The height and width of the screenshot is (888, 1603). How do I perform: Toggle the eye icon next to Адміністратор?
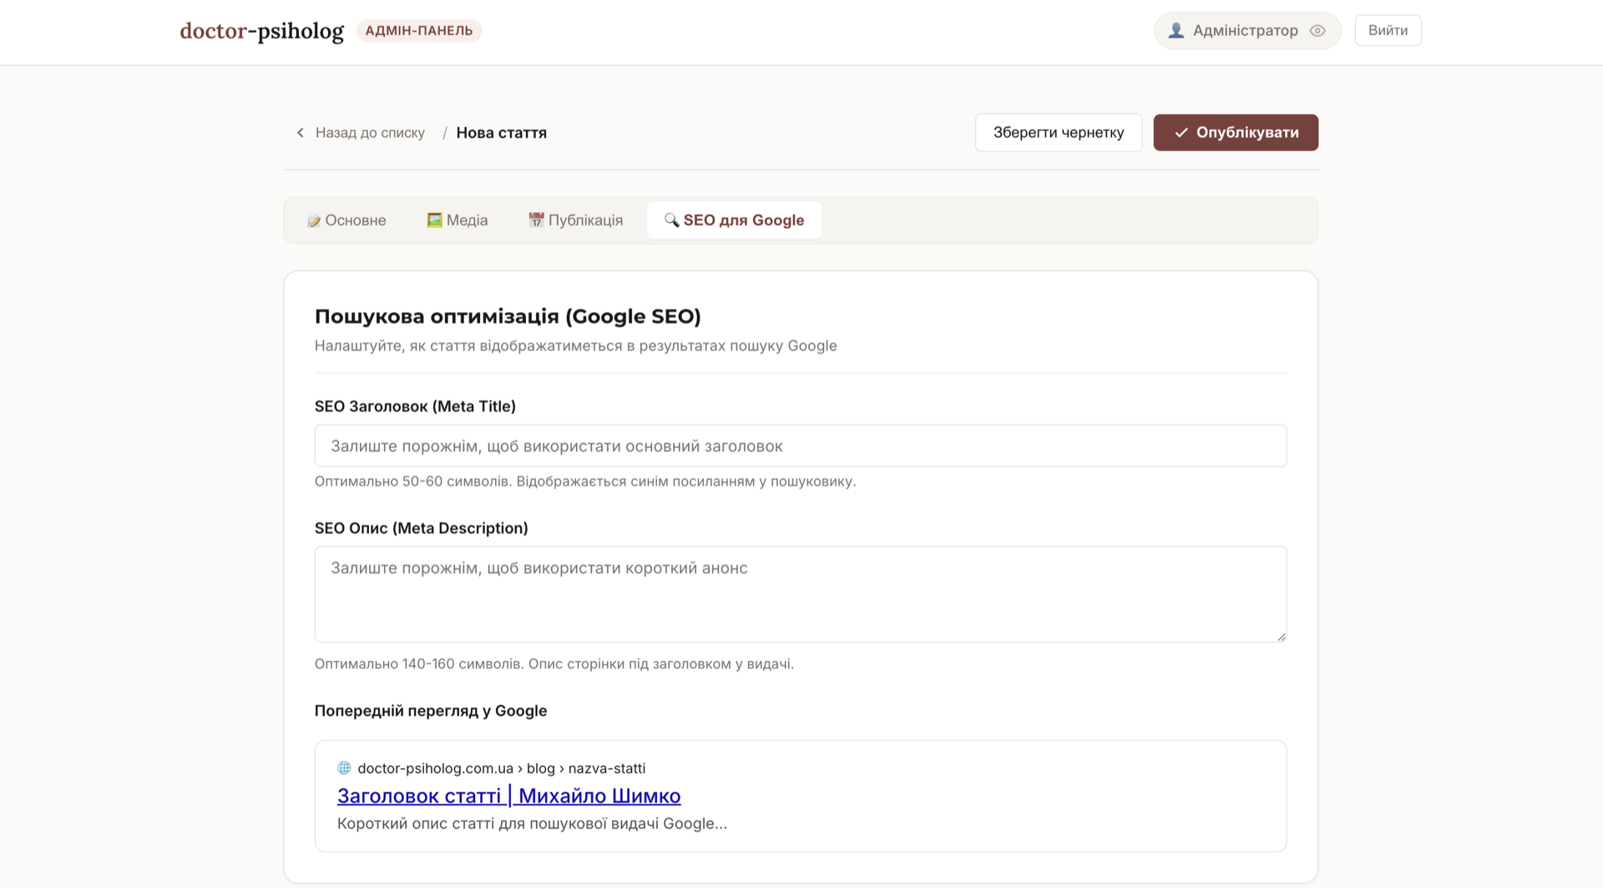coord(1317,31)
